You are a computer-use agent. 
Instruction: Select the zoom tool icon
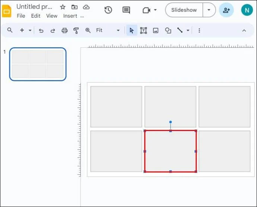[88, 30]
